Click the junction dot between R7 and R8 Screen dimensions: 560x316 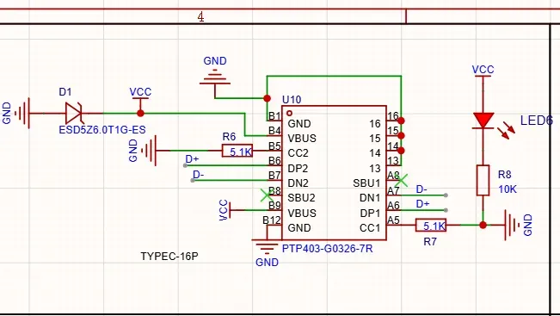click(483, 226)
